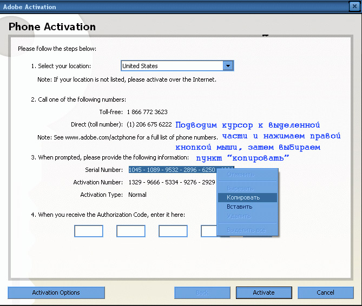
Task: Close the Adobe Activation window
Action: coord(354,6)
